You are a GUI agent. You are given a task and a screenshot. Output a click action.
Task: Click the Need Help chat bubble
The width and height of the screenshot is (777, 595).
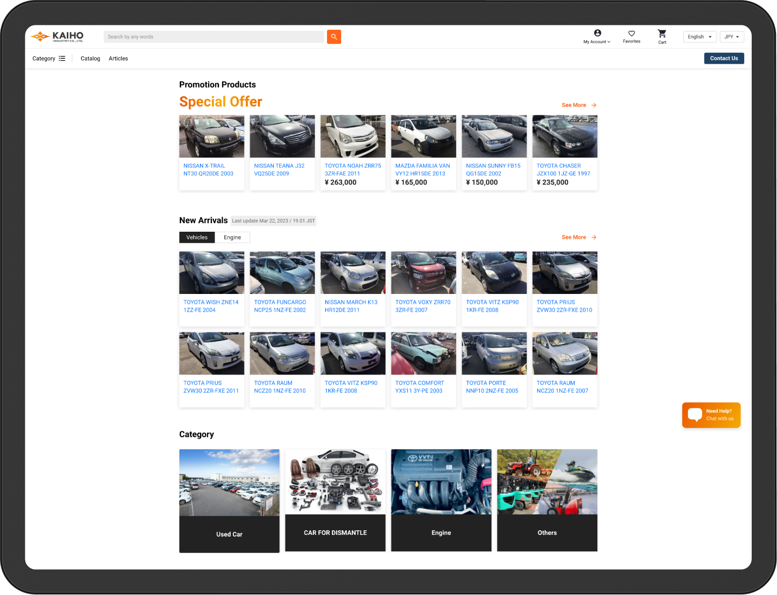pos(711,415)
